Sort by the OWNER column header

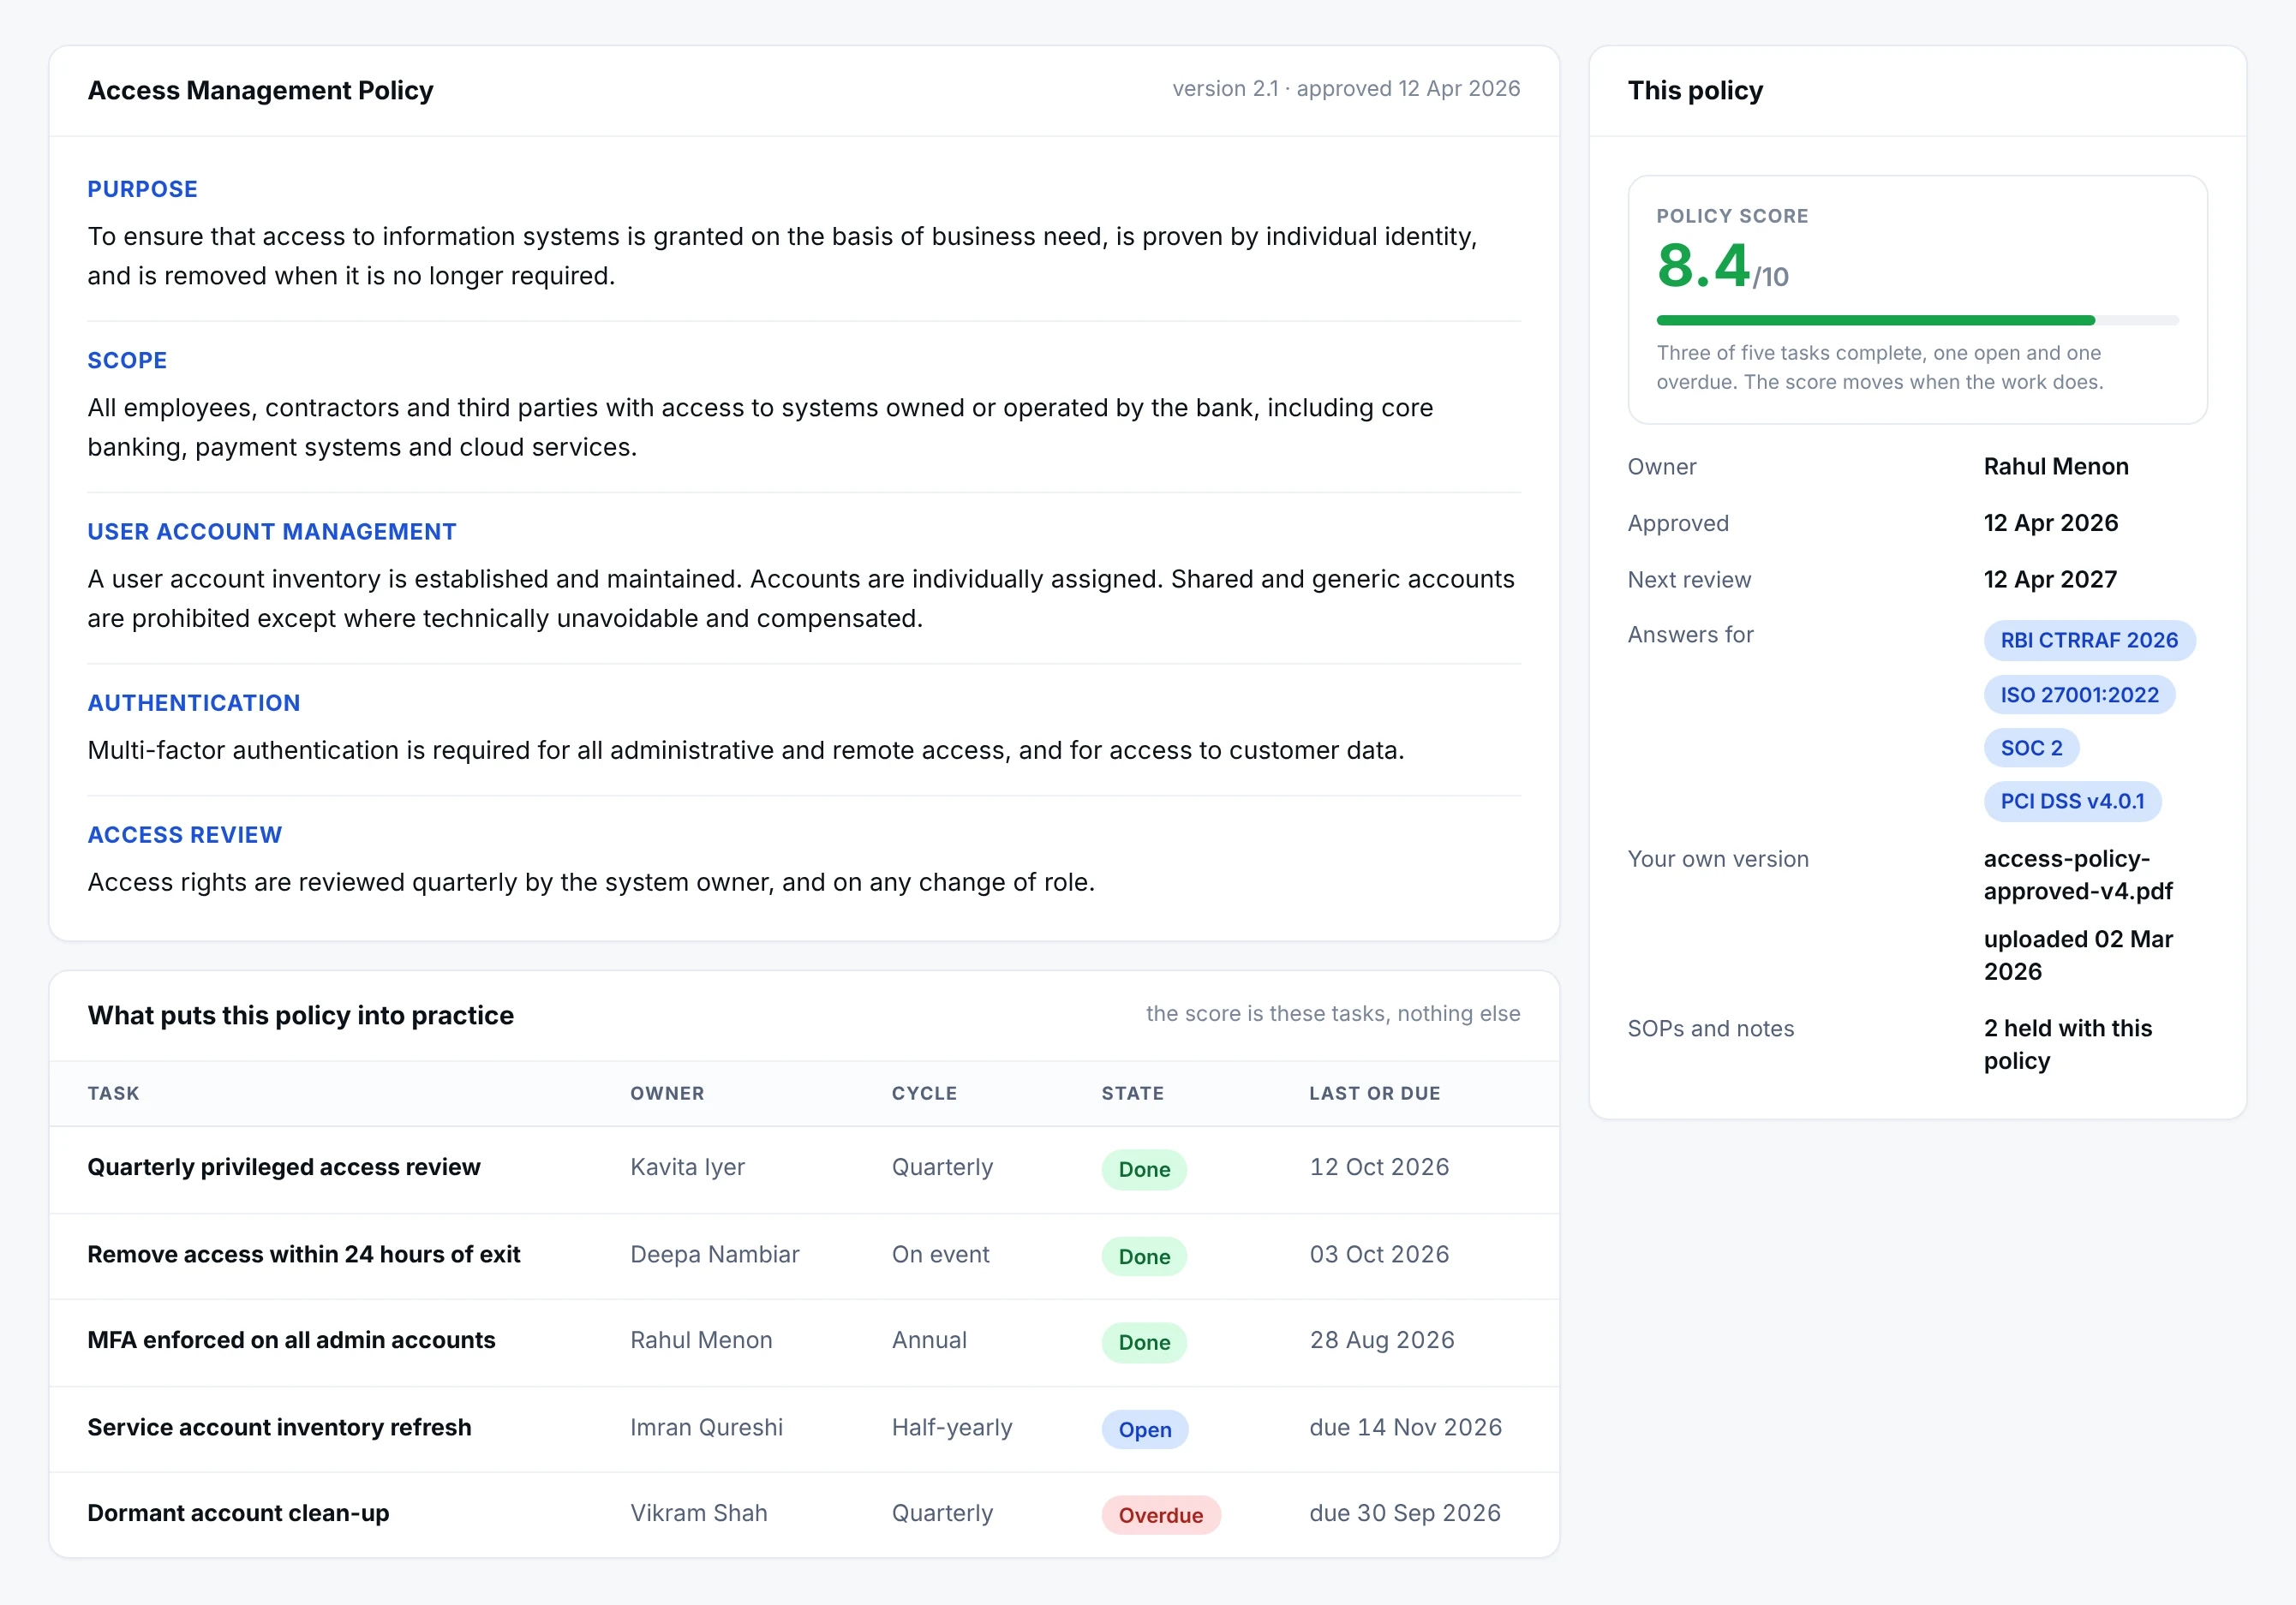(667, 1093)
